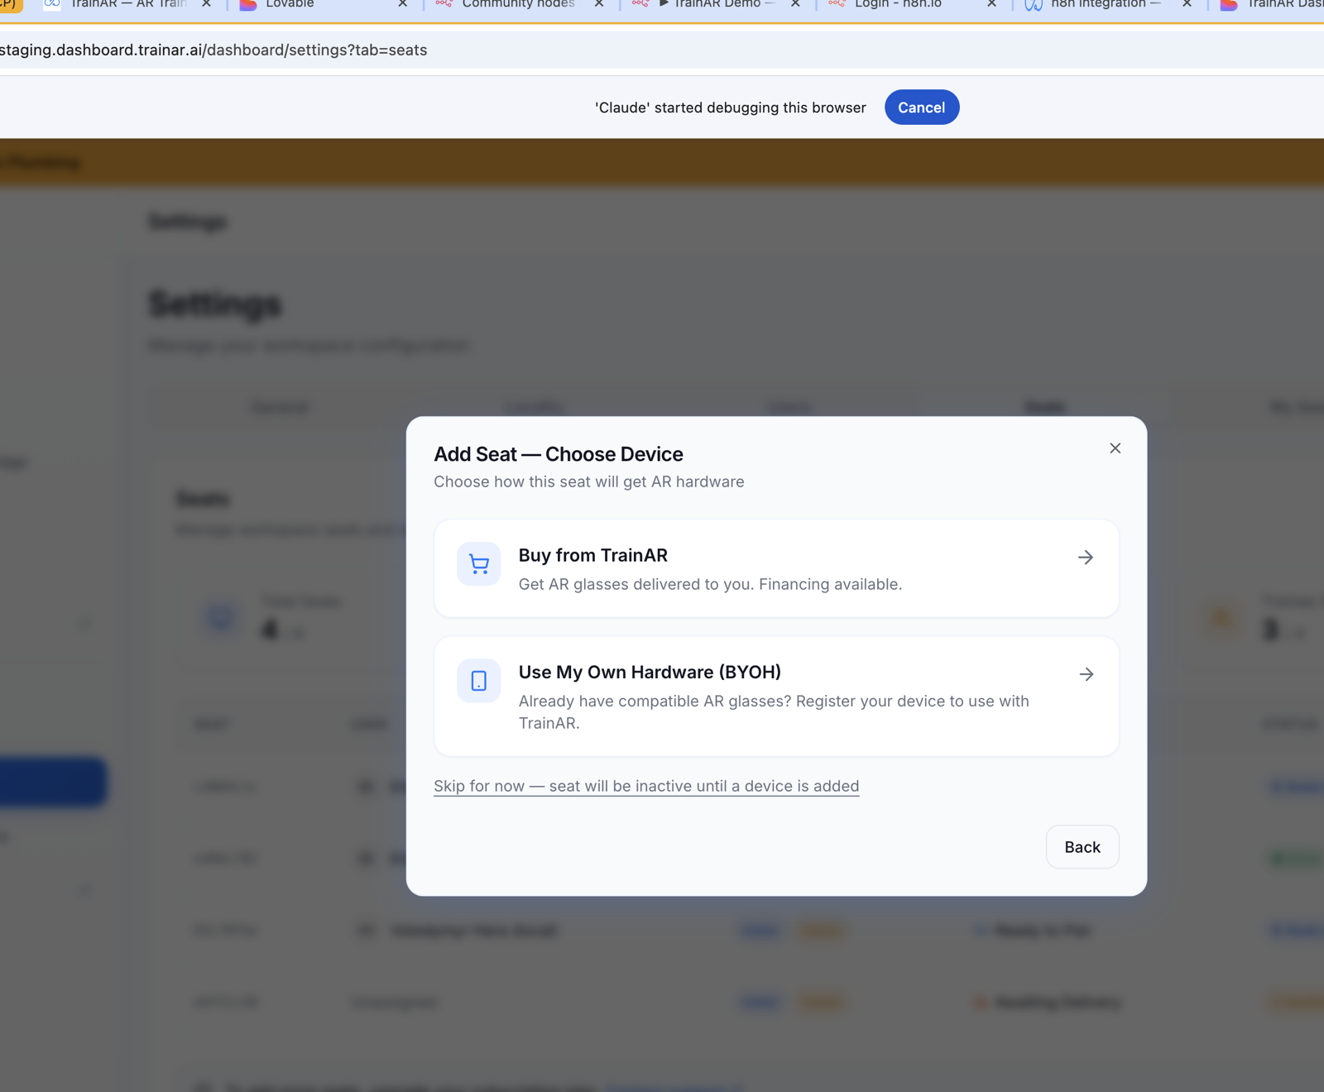Close the TrainAR Demo browser tab
Viewport: 1324px width, 1092px height.
coord(795,4)
